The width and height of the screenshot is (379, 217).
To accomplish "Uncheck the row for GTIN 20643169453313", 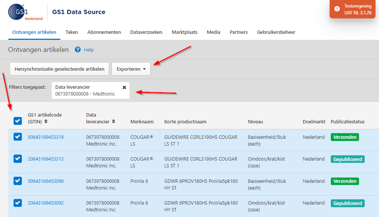I will tap(18, 159).
